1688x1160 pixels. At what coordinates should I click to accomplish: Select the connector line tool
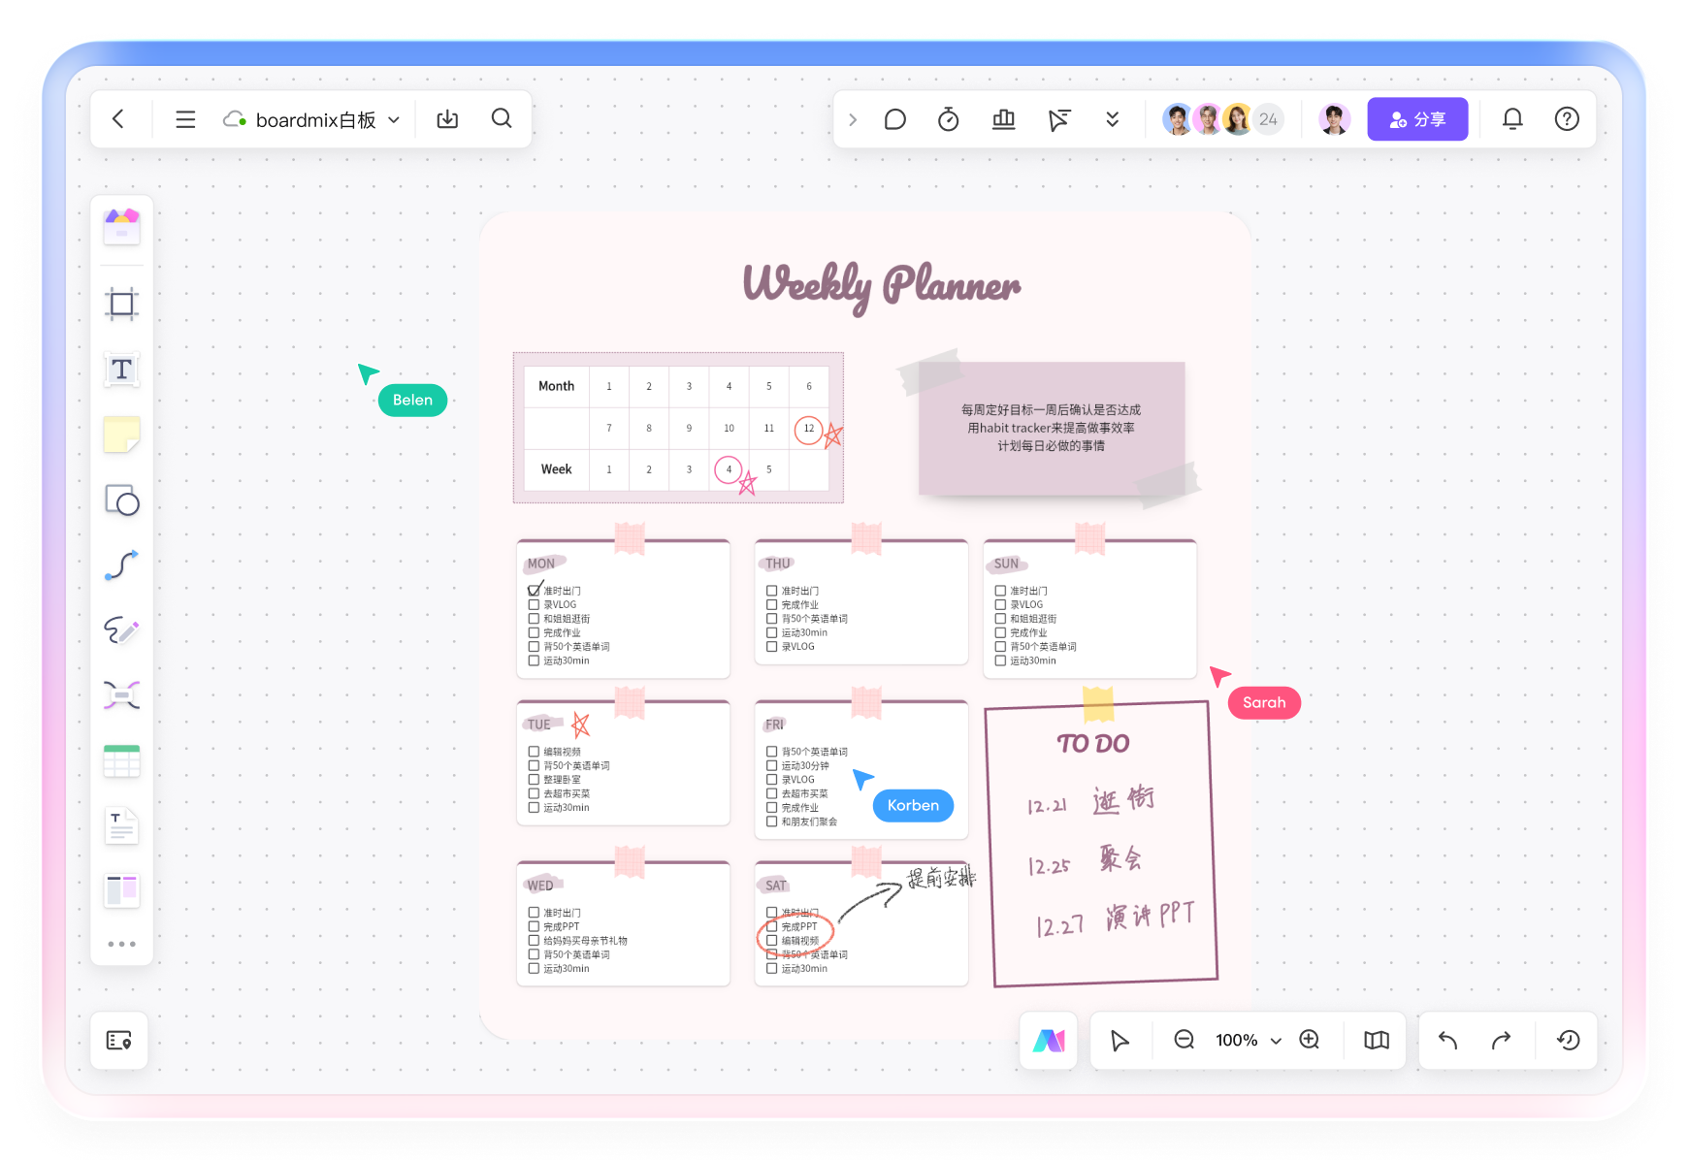(x=121, y=565)
